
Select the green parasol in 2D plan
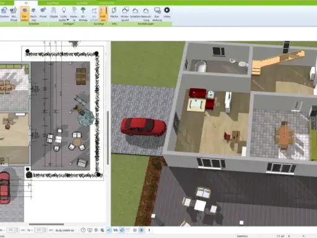tap(86, 118)
